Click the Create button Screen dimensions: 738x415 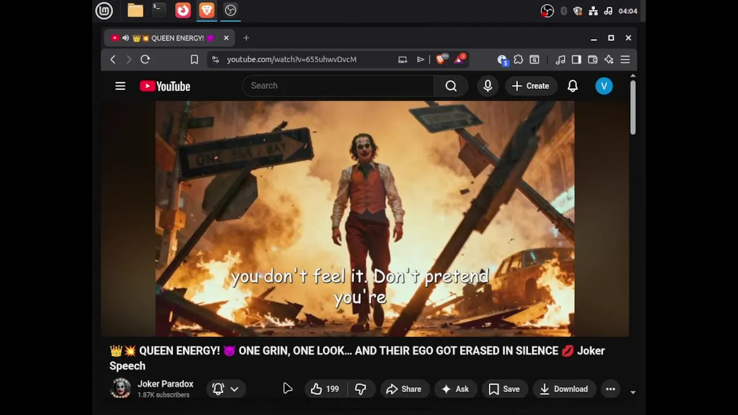pyautogui.click(x=530, y=86)
